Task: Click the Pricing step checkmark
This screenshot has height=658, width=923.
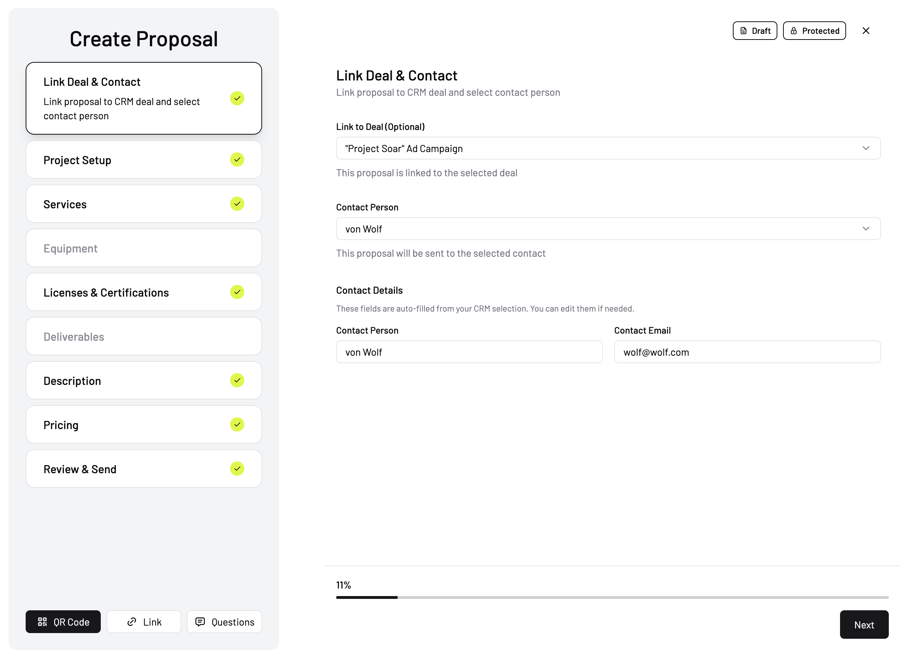Action: [237, 425]
